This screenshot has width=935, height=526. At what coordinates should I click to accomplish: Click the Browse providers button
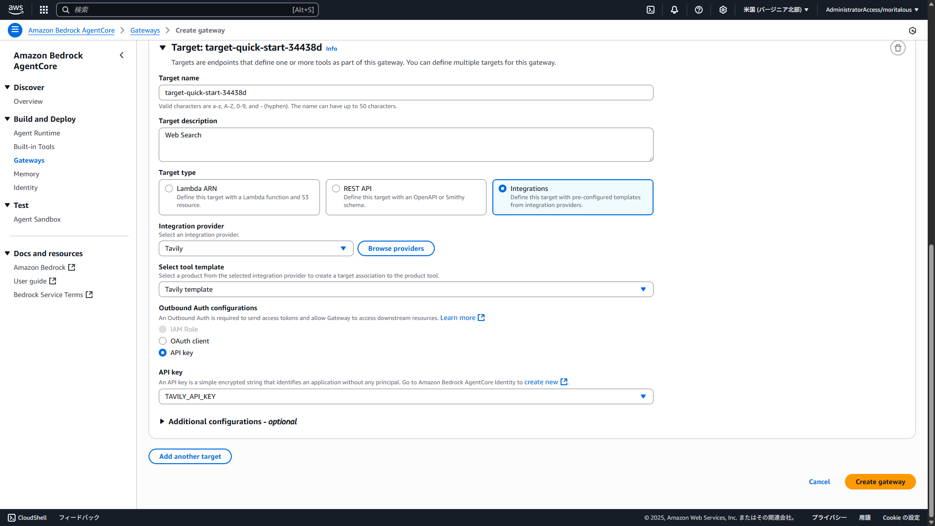396,248
